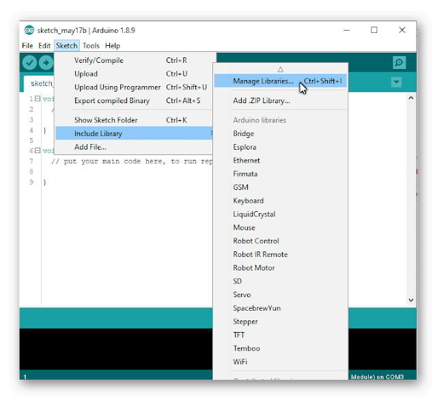Include the TFT library
This screenshot has width=437, height=401.
tap(280, 335)
